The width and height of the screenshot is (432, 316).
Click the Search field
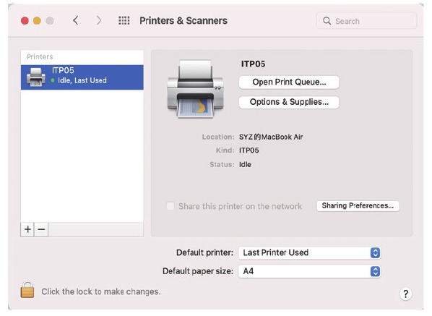[366, 21]
